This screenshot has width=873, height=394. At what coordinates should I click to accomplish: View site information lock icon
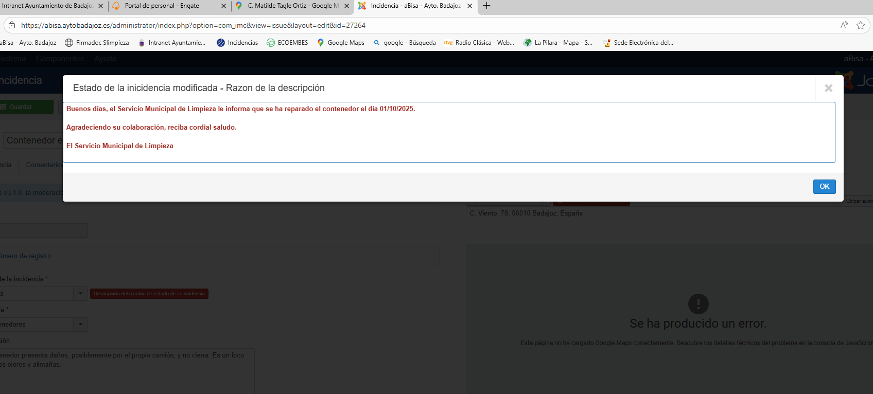pos(12,25)
